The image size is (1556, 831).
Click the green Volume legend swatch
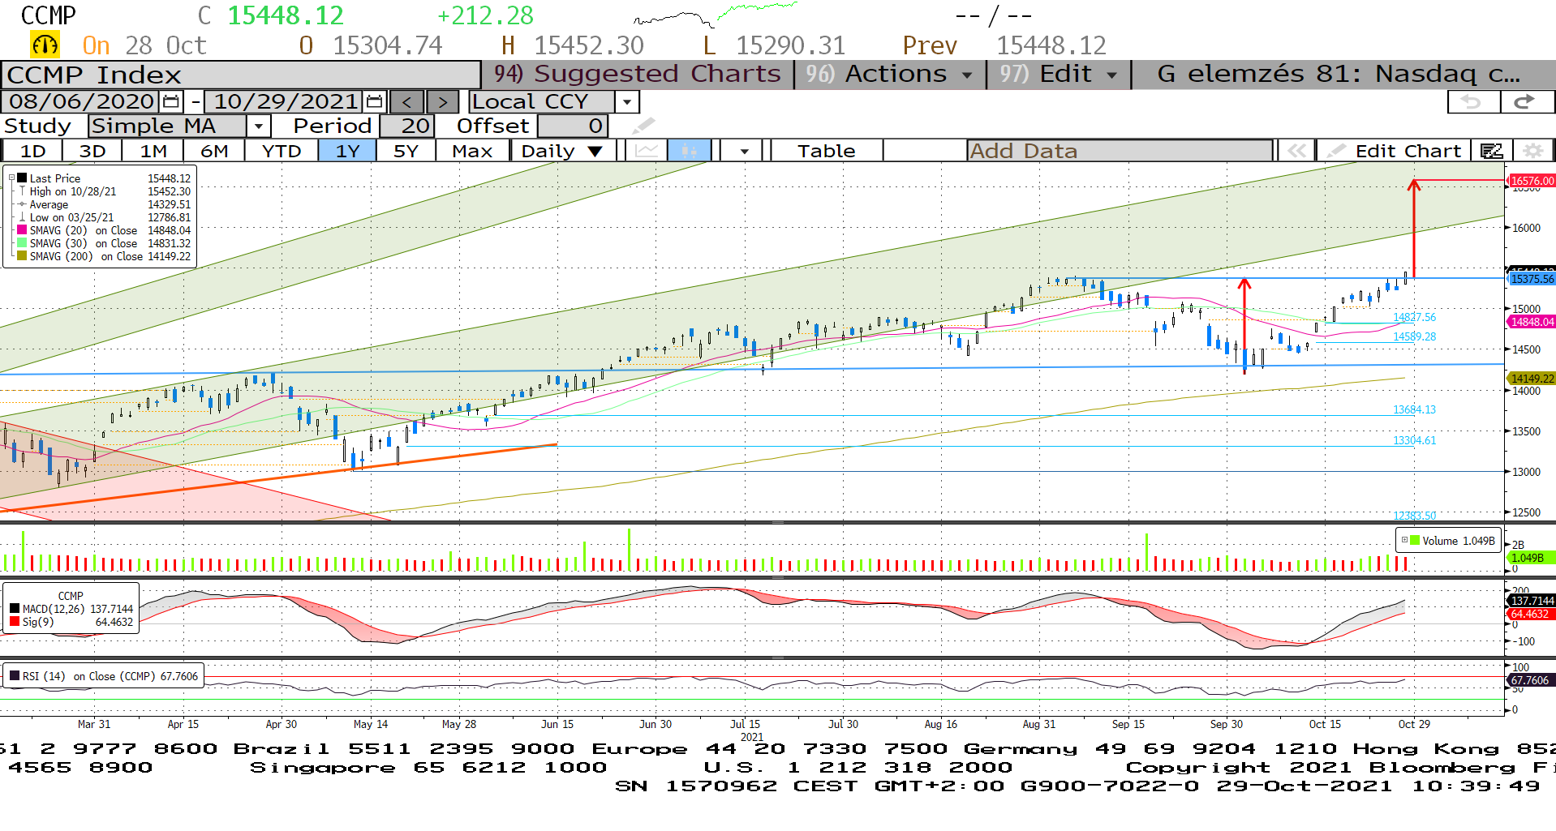point(1415,541)
